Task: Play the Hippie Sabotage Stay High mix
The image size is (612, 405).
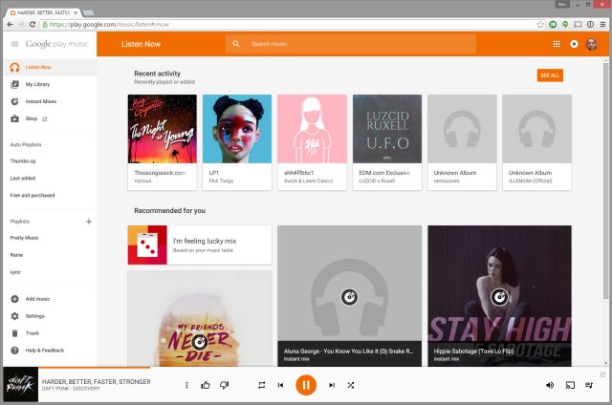Action: click(x=499, y=297)
